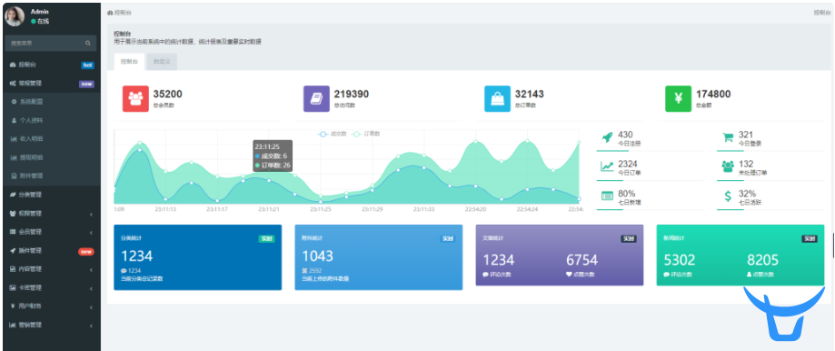The width and height of the screenshot is (835, 351).
Task: Click the file icon of 附件管理 in sidebar
Action: pos(14,175)
